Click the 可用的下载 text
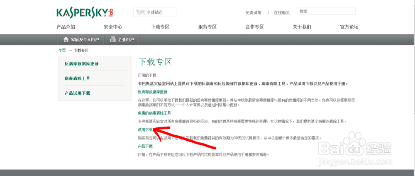The width and height of the screenshot is (415, 176). (x=147, y=76)
